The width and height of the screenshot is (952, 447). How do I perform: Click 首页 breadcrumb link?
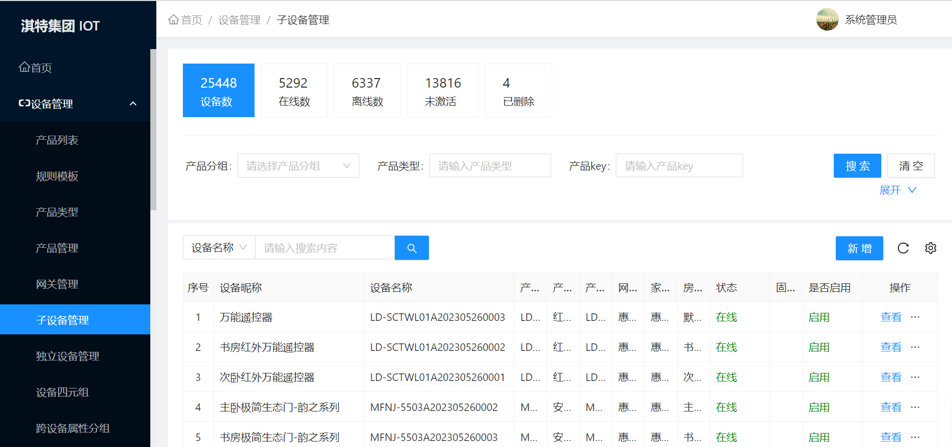[191, 20]
